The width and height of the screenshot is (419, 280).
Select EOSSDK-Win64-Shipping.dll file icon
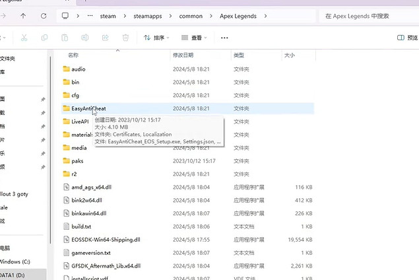(66, 239)
